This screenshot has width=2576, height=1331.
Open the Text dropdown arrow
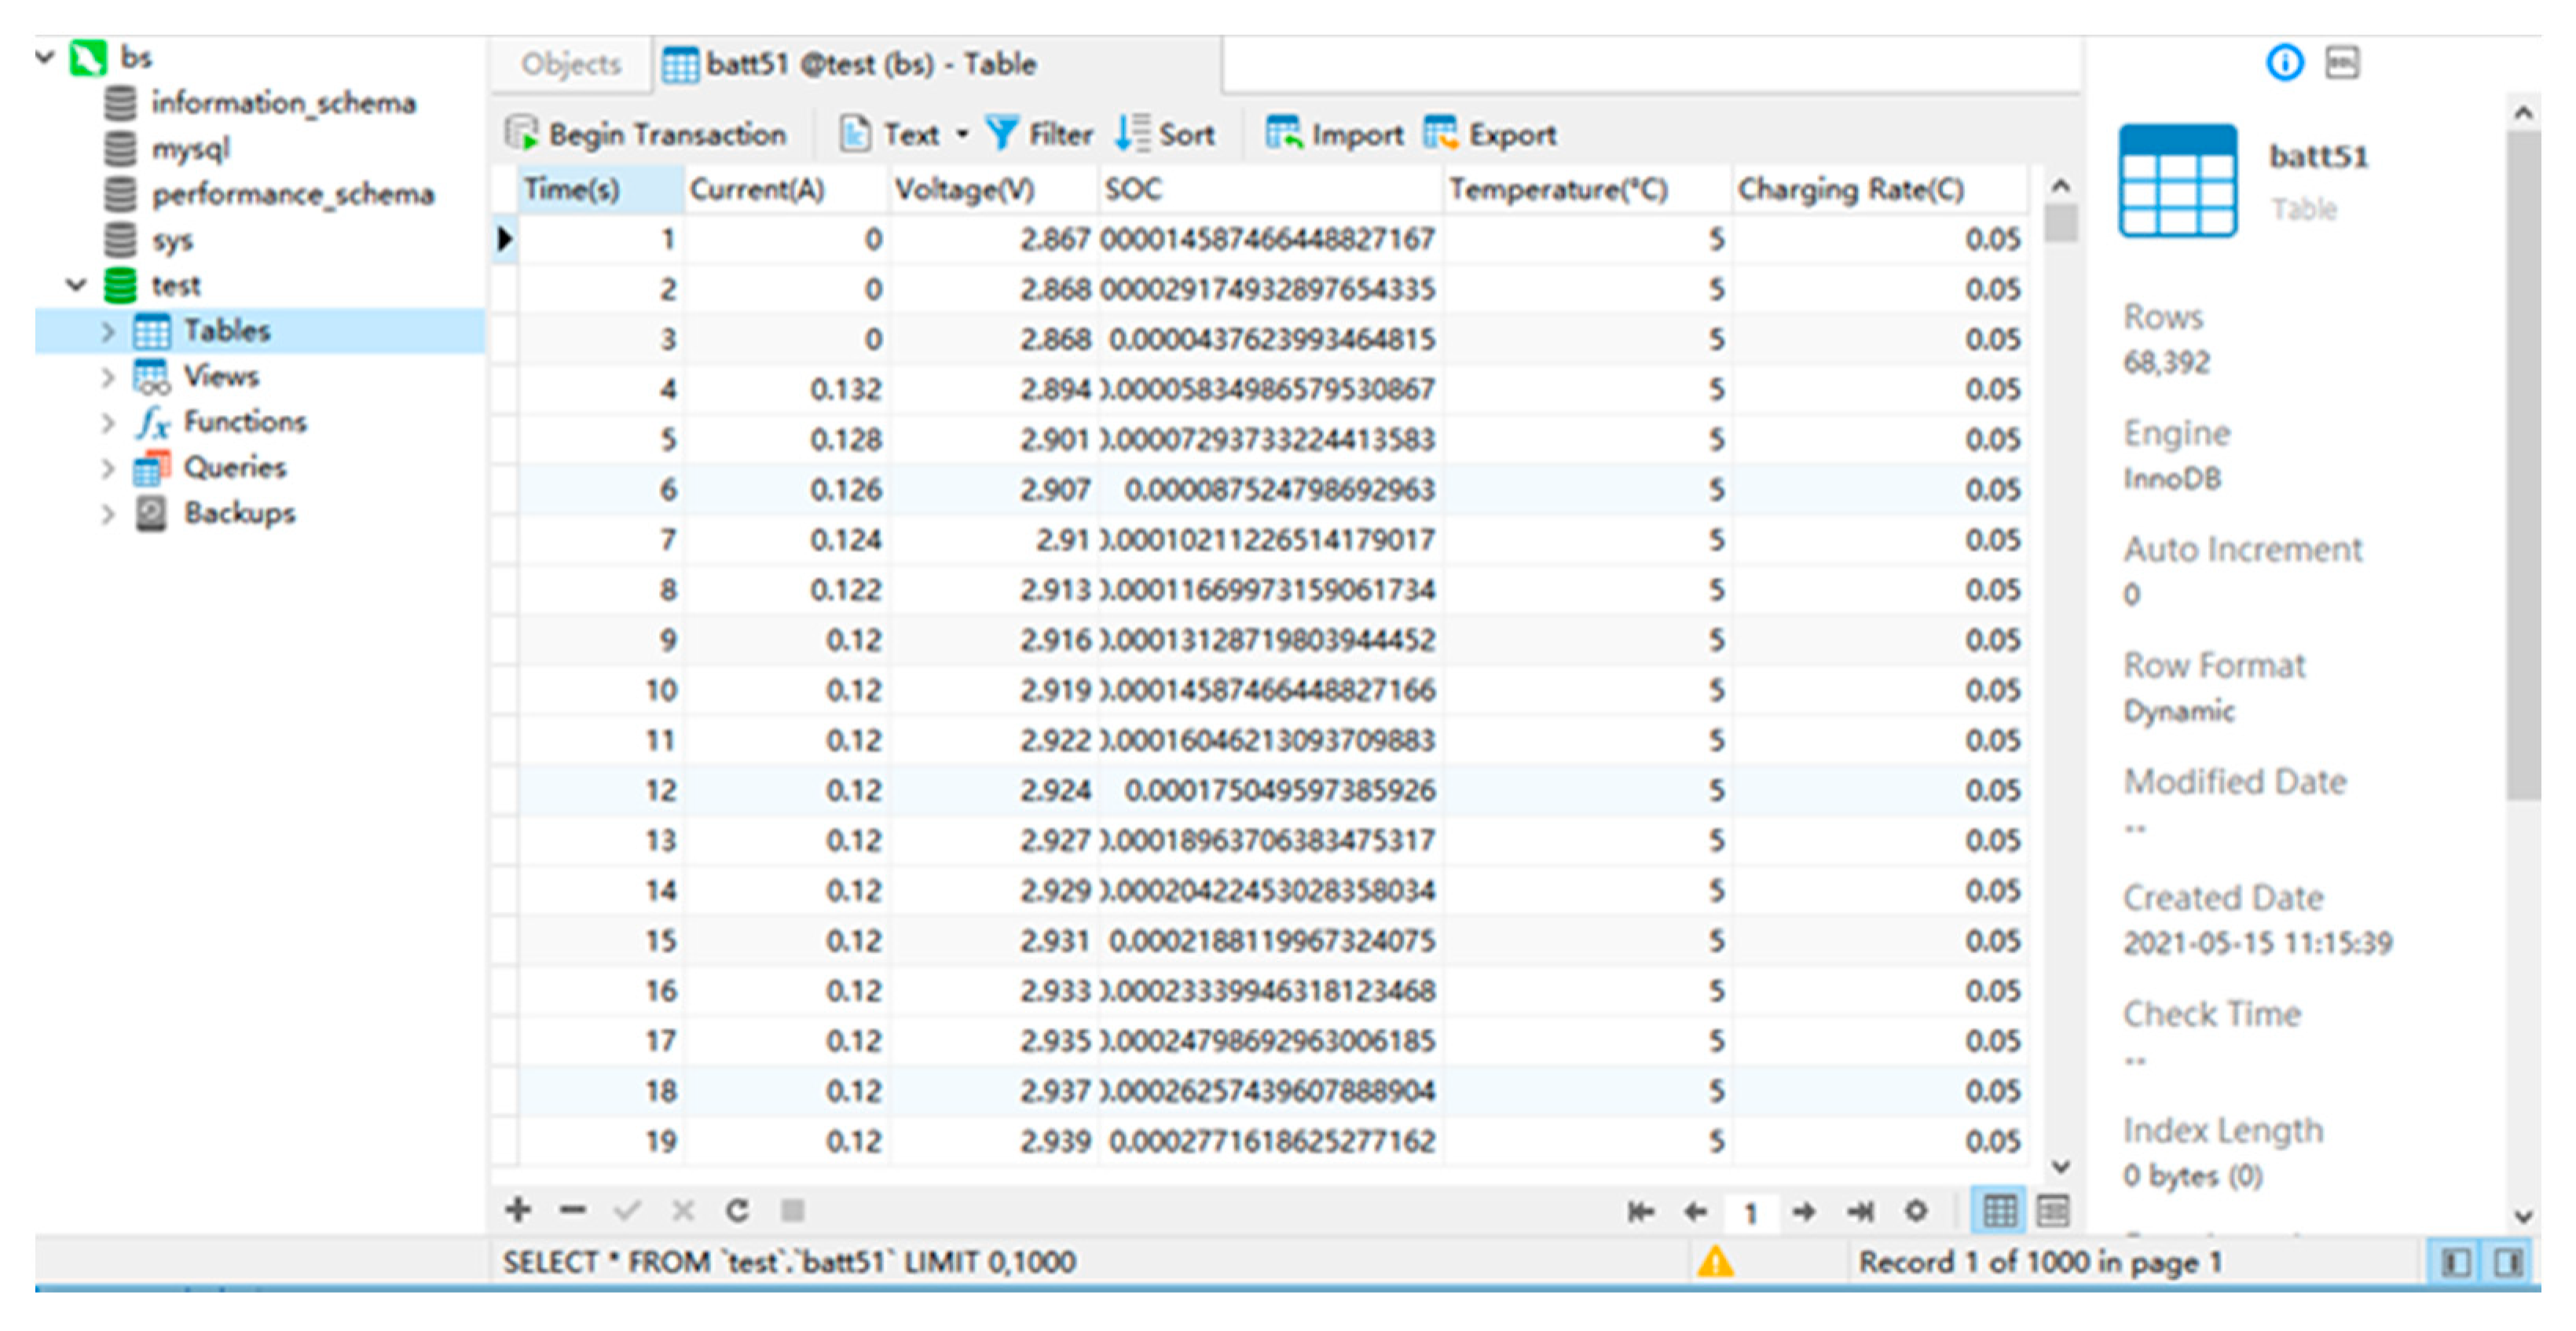coord(962,133)
